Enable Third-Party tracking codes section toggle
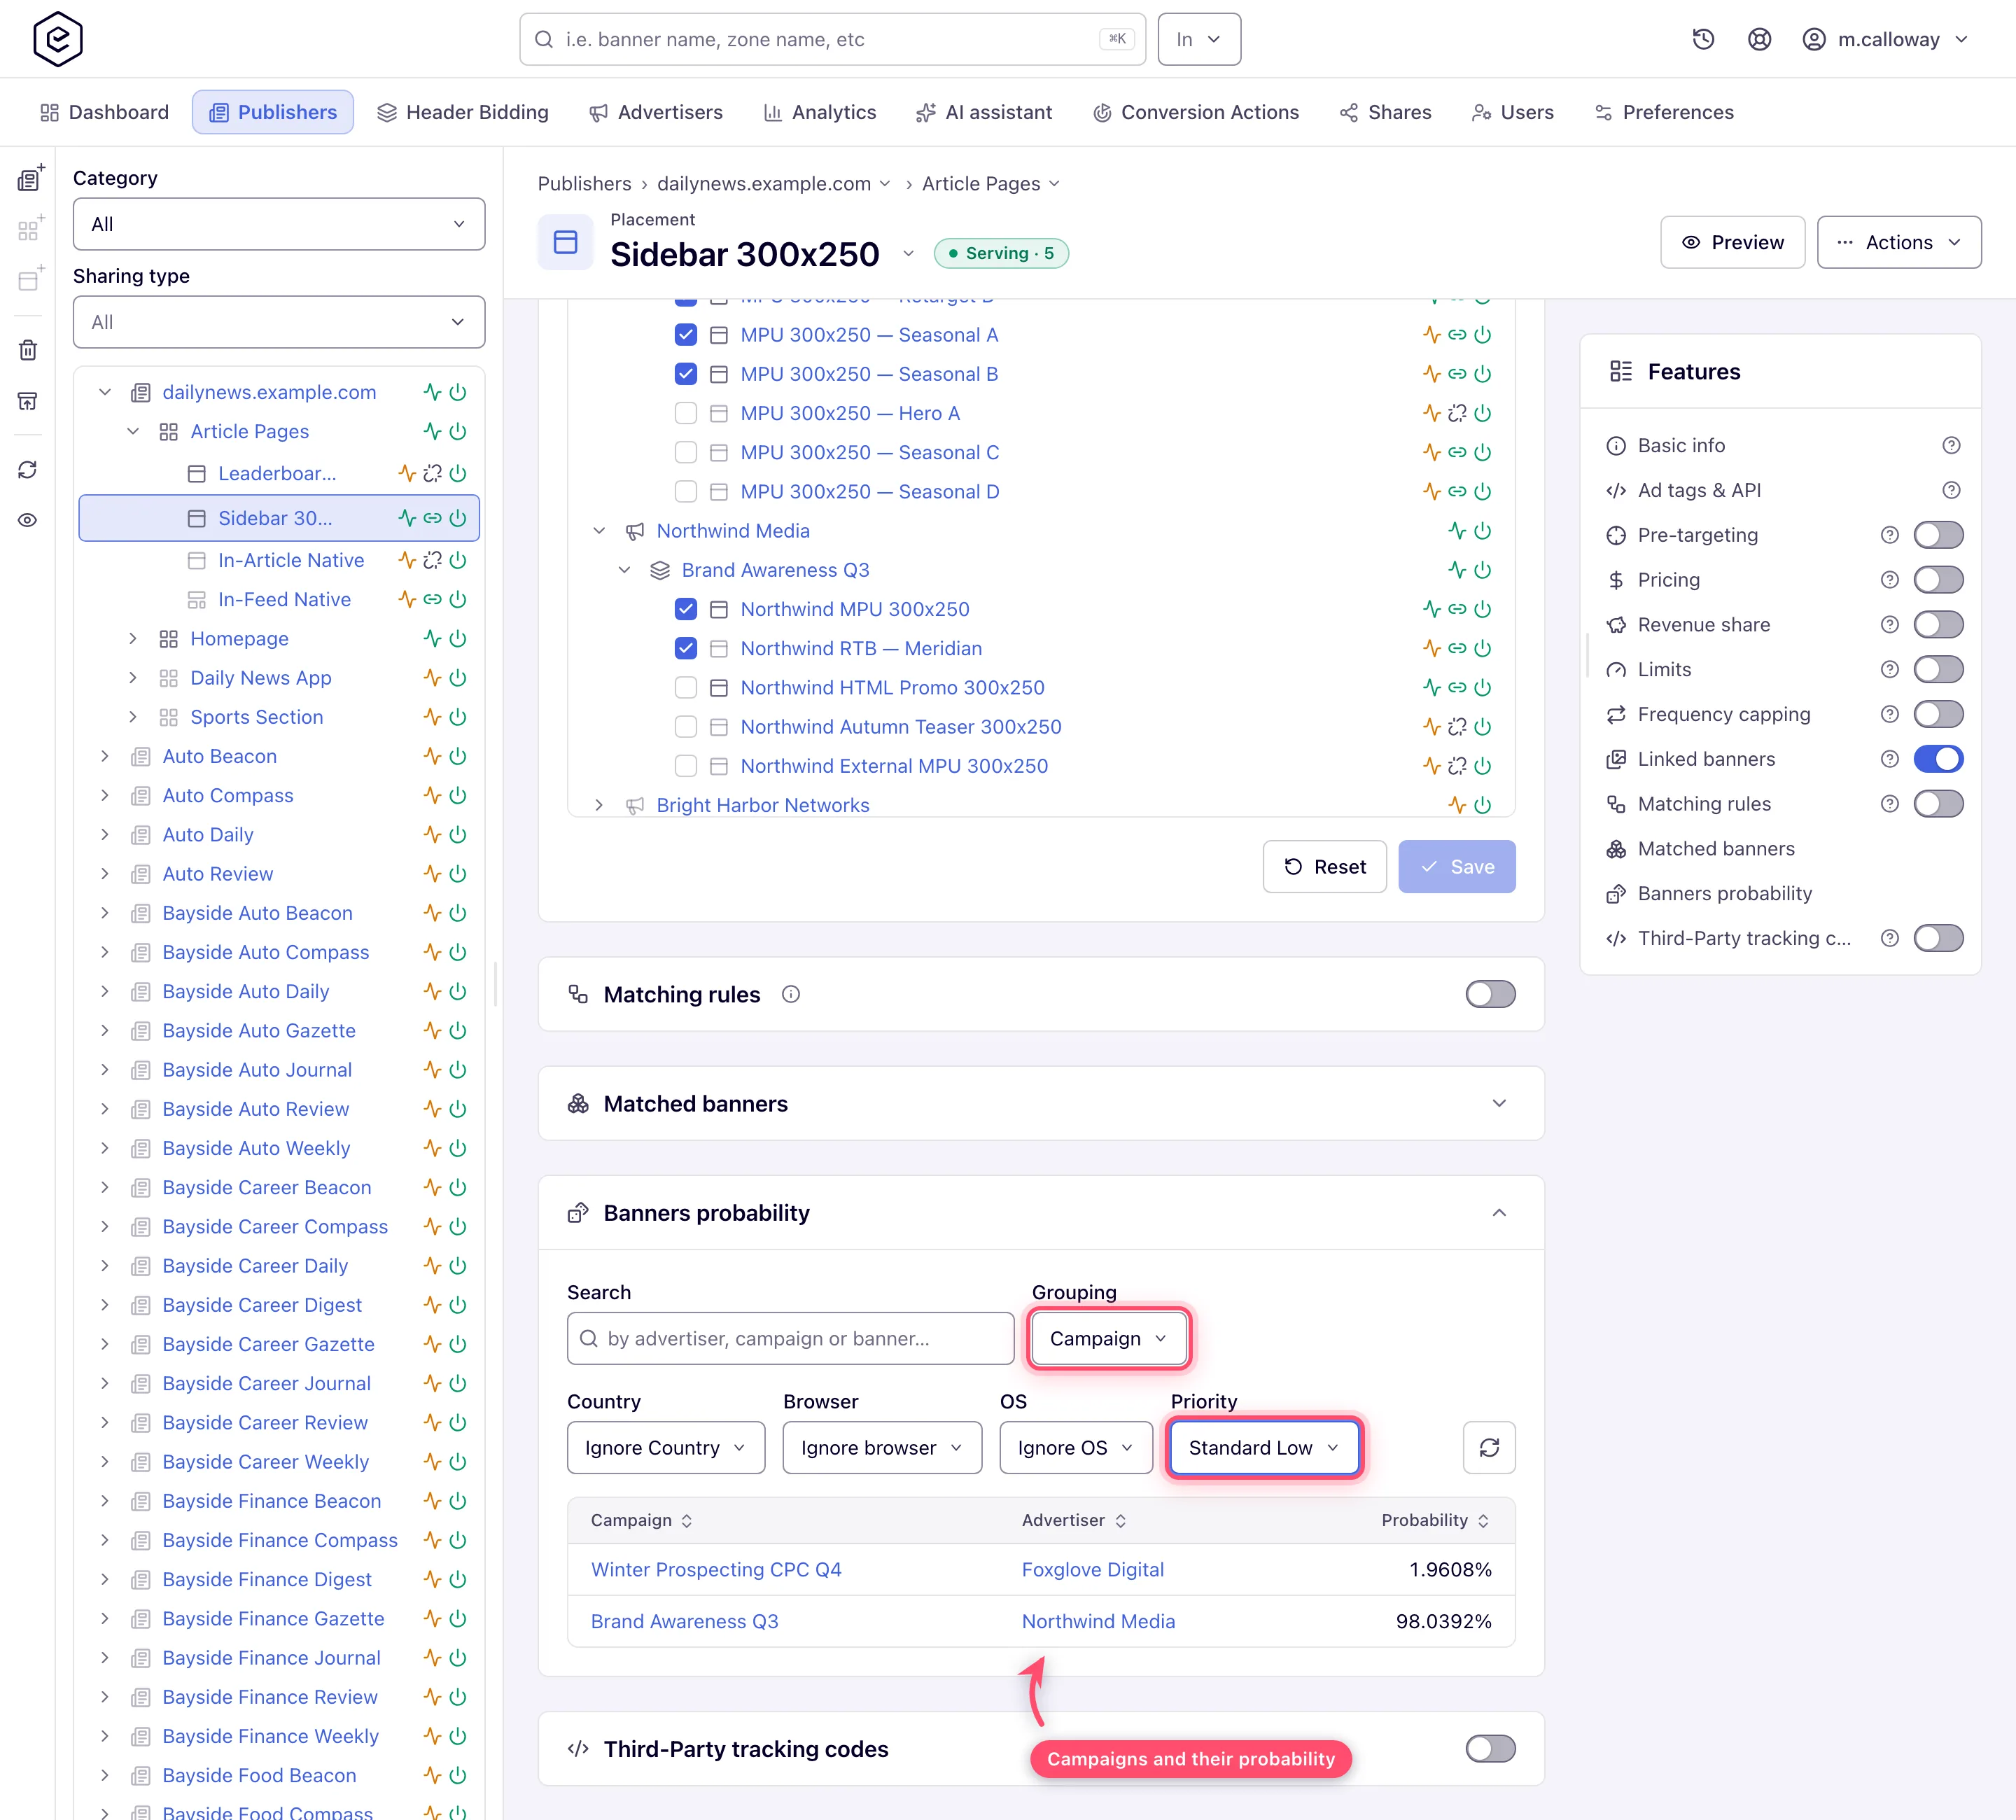The width and height of the screenshot is (2016, 1820). tap(1490, 1749)
